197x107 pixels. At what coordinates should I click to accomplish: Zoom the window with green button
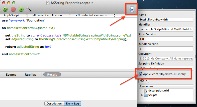13,3
